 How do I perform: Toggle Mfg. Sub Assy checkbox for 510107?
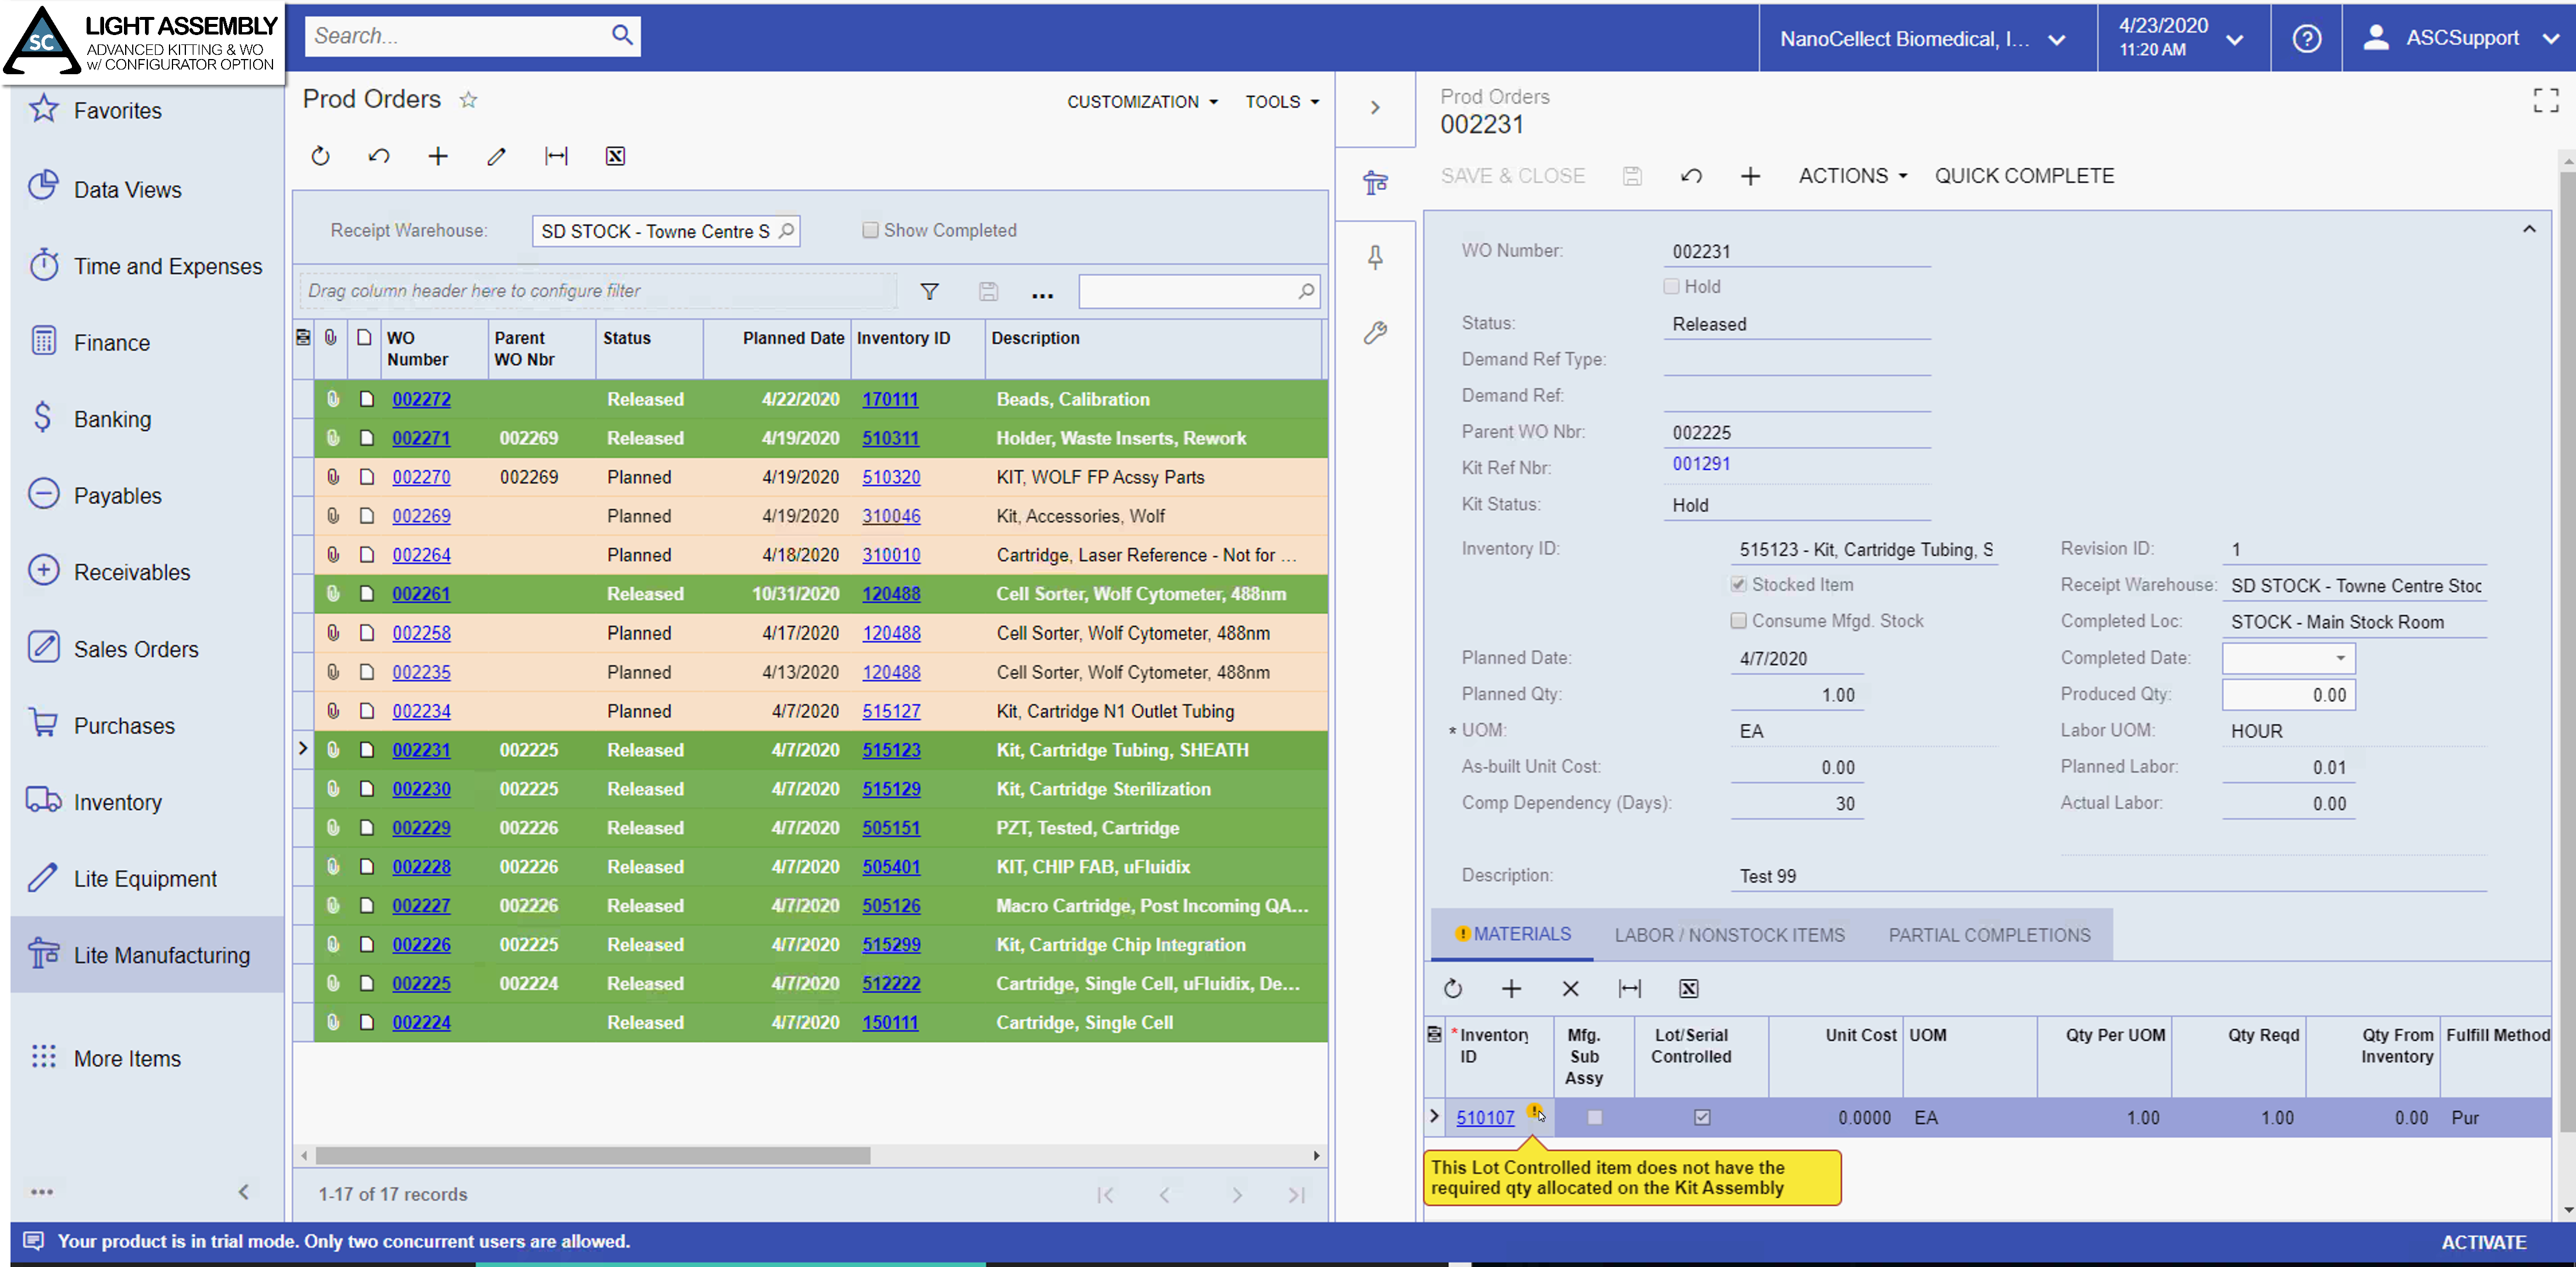pyautogui.click(x=1595, y=1117)
